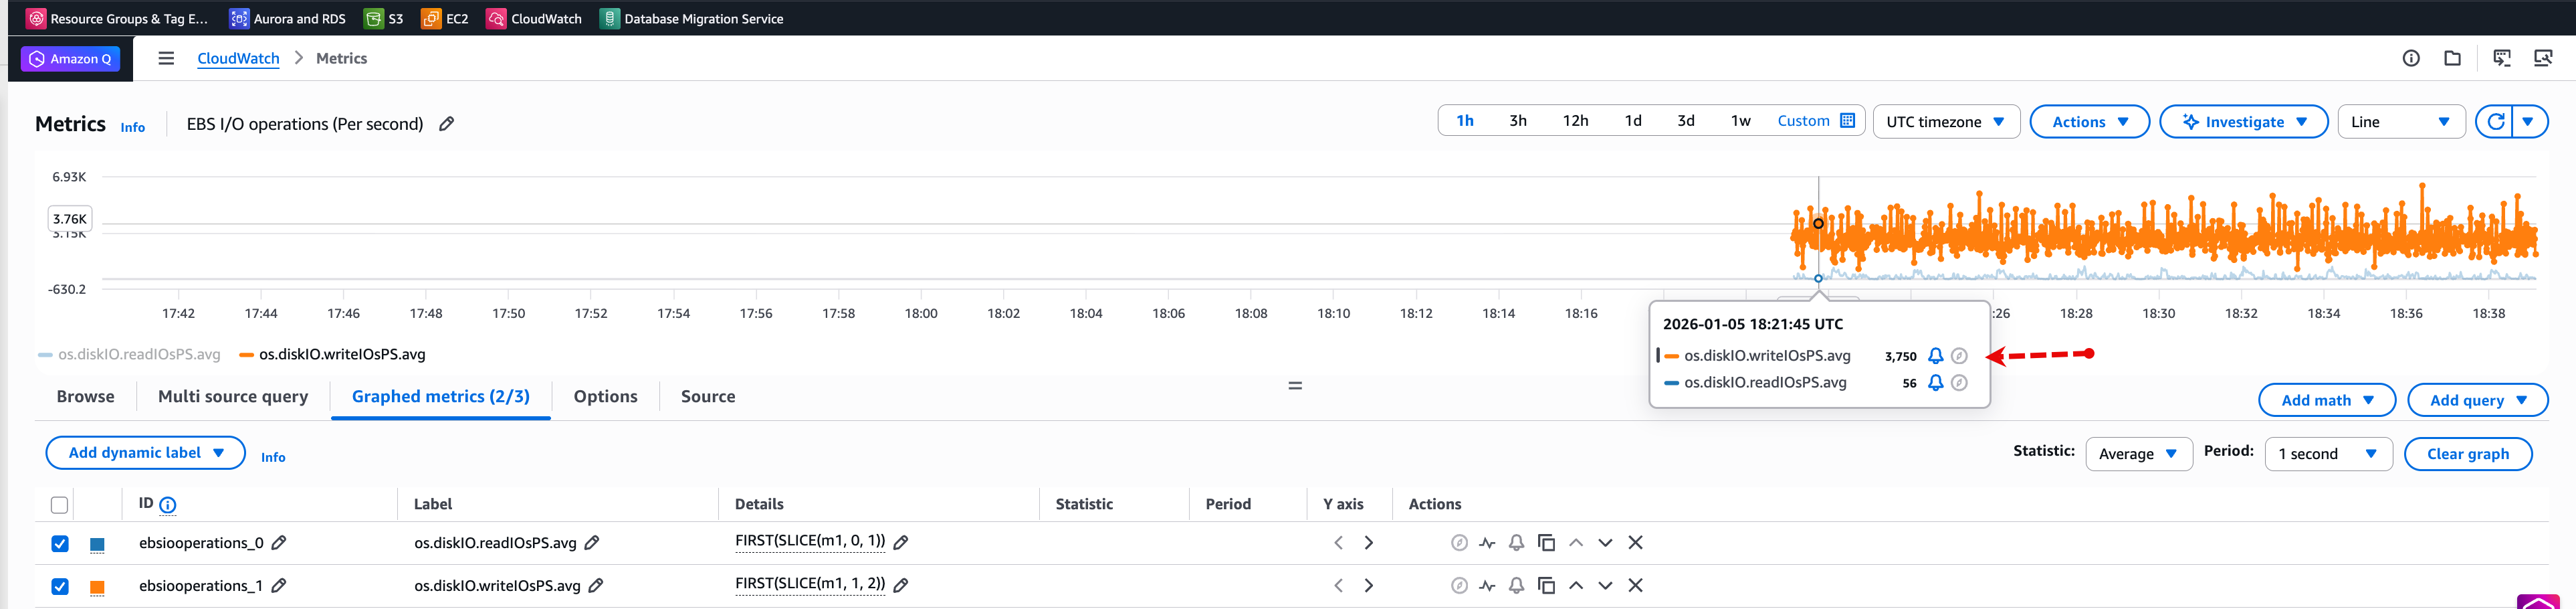The image size is (2576, 609).
Task: Select the 3d time range
Action: (x=1686, y=121)
